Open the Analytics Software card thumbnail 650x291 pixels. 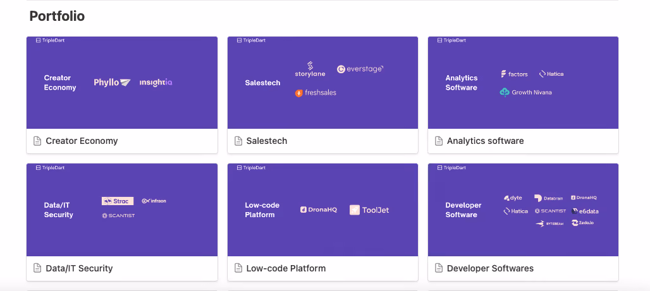click(x=523, y=82)
